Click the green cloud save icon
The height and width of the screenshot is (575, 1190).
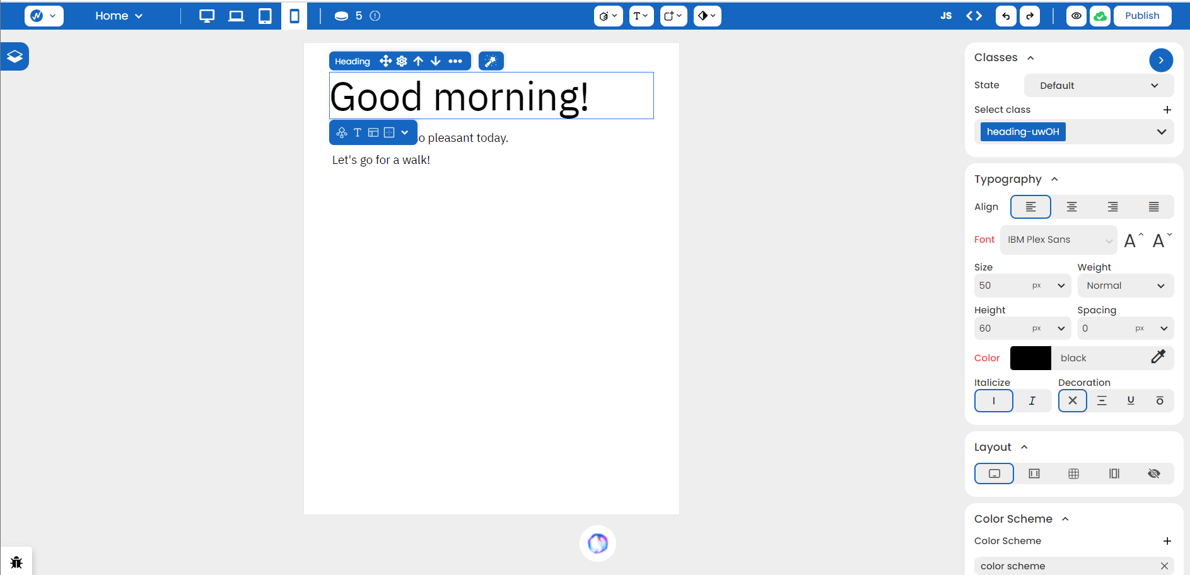[1100, 16]
